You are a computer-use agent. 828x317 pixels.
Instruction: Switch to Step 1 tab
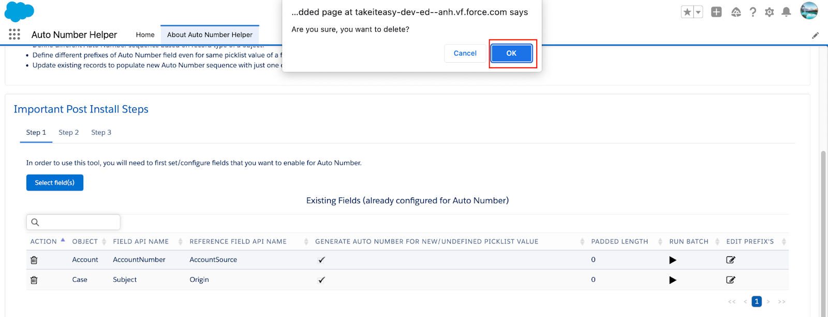pos(36,133)
